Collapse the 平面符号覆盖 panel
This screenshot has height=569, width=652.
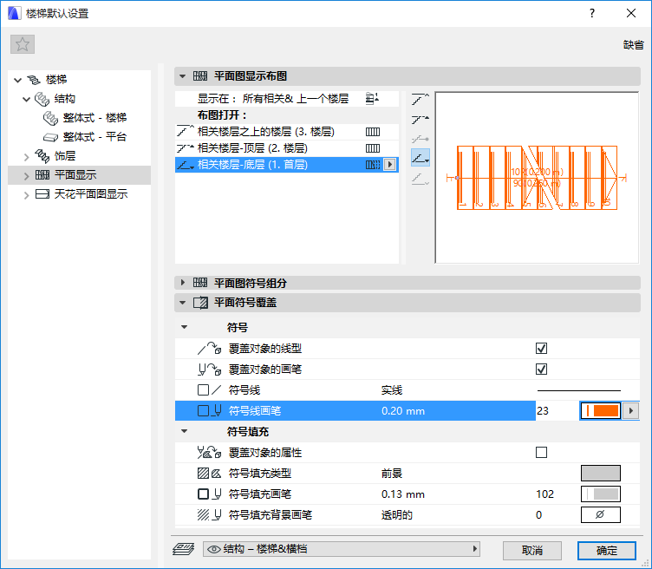tap(182, 303)
